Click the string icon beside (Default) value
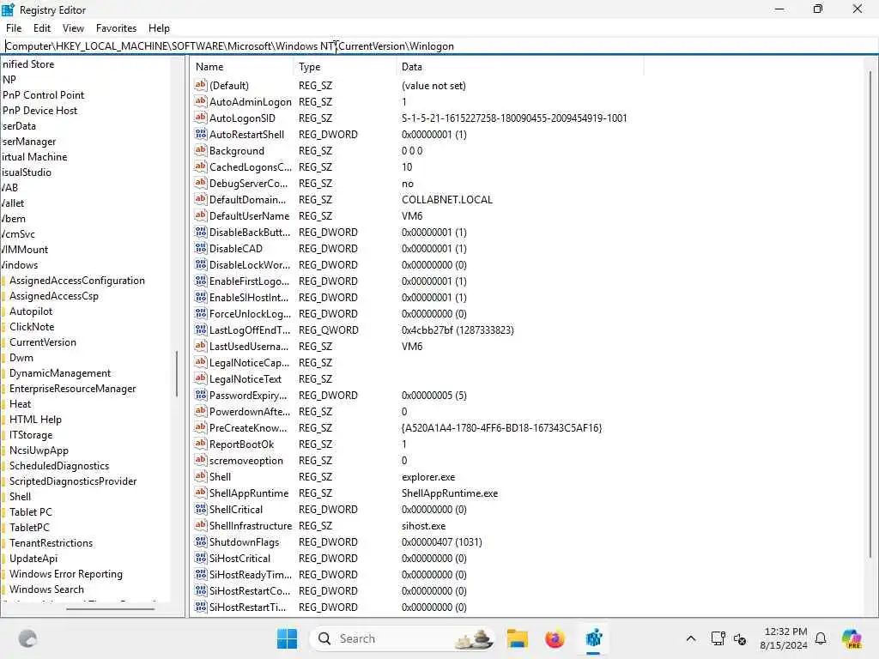The height and width of the screenshot is (659, 879). coord(201,85)
